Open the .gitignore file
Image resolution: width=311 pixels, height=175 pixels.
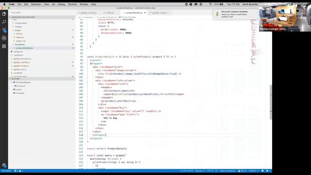pos(18,52)
